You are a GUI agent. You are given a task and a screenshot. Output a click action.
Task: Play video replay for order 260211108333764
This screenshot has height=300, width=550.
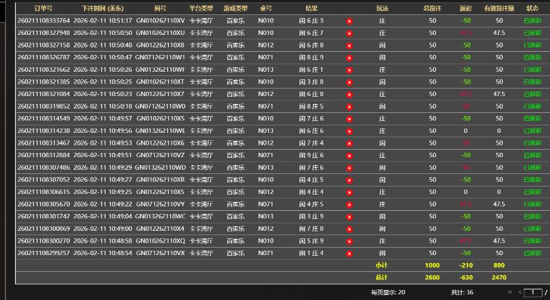click(350, 21)
